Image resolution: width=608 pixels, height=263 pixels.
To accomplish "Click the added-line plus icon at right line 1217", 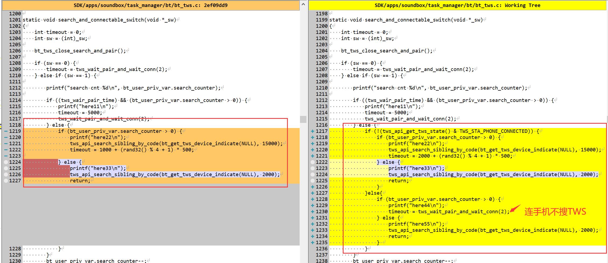I will tap(313, 131).
